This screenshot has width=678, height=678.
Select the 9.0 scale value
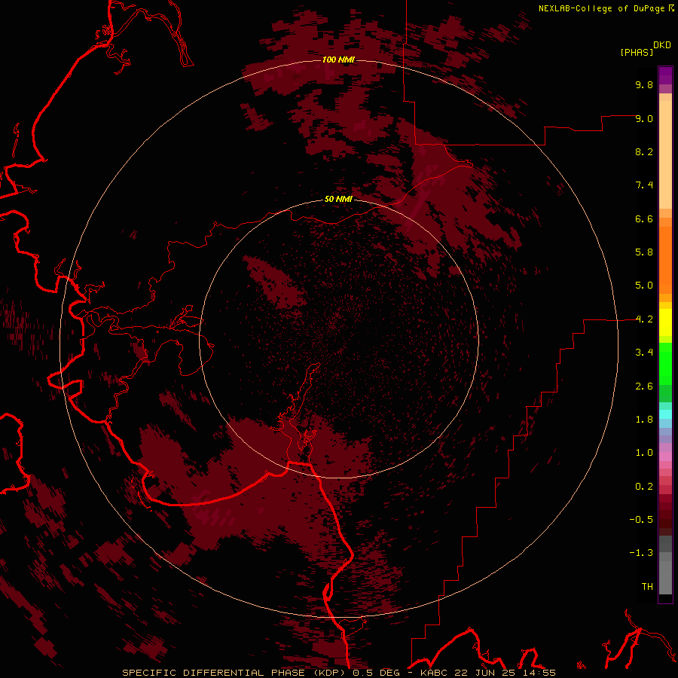point(644,118)
